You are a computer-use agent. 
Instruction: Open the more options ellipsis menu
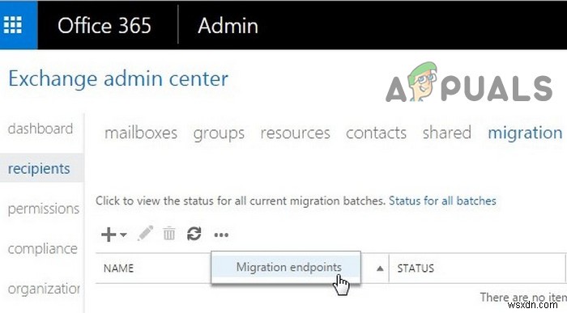pos(221,235)
